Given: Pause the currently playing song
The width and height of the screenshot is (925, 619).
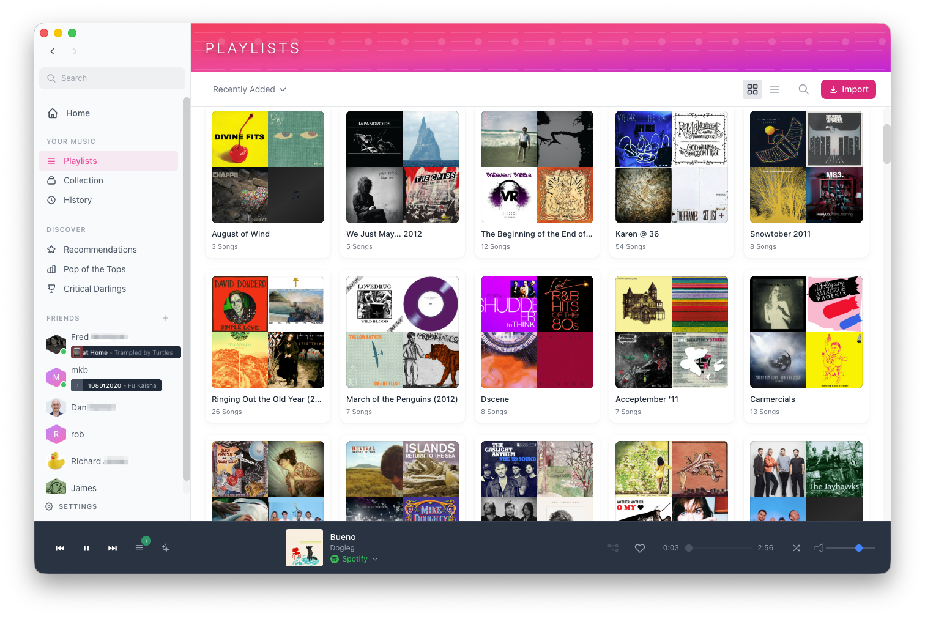Looking at the screenshot, I should tap(86, 548).
